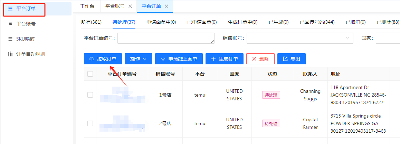Close the 平台订单 tab with its X icon

[166, 6]
